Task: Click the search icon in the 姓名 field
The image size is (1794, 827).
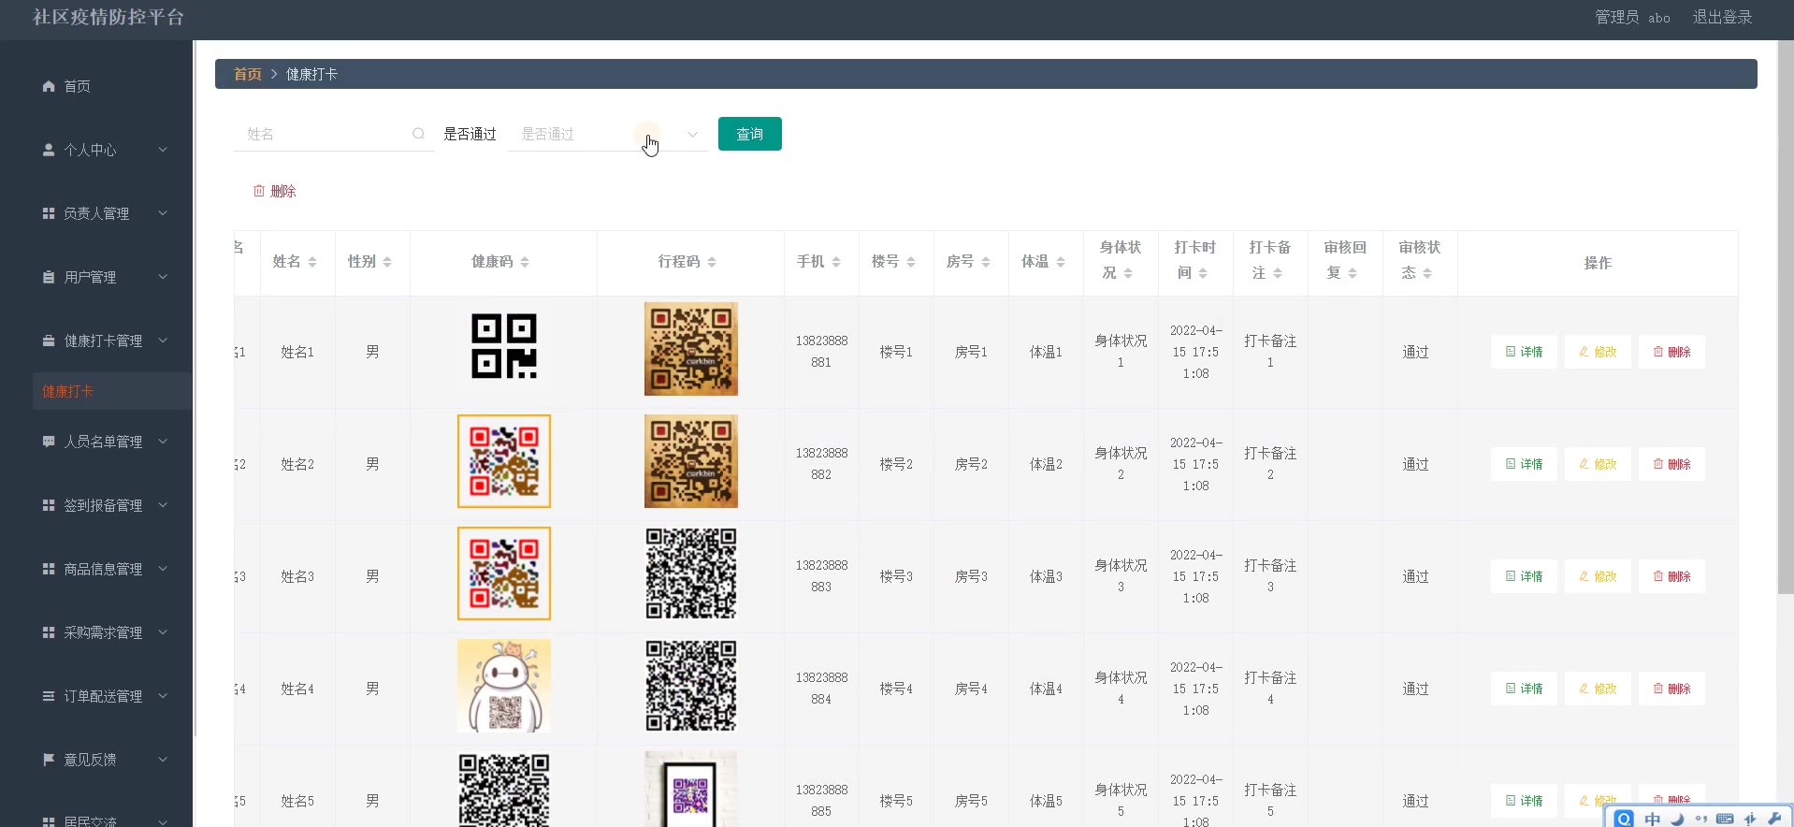Action: 418,134
